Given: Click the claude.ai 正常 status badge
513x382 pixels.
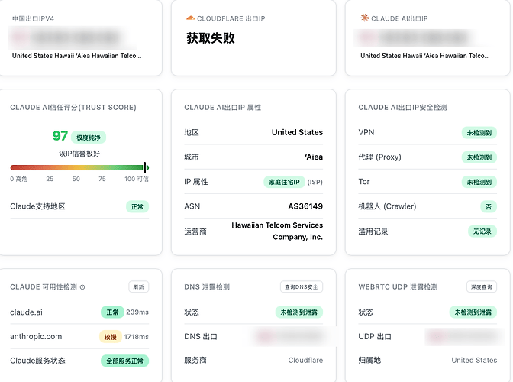Looking at the screenshot, I should coord(112,312).
